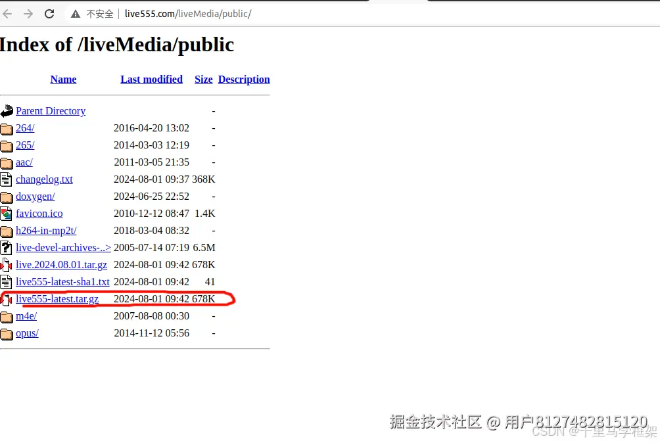Go back with the browser back arrow
Viewport: 660px width, 443px height.
pos(7,14)
